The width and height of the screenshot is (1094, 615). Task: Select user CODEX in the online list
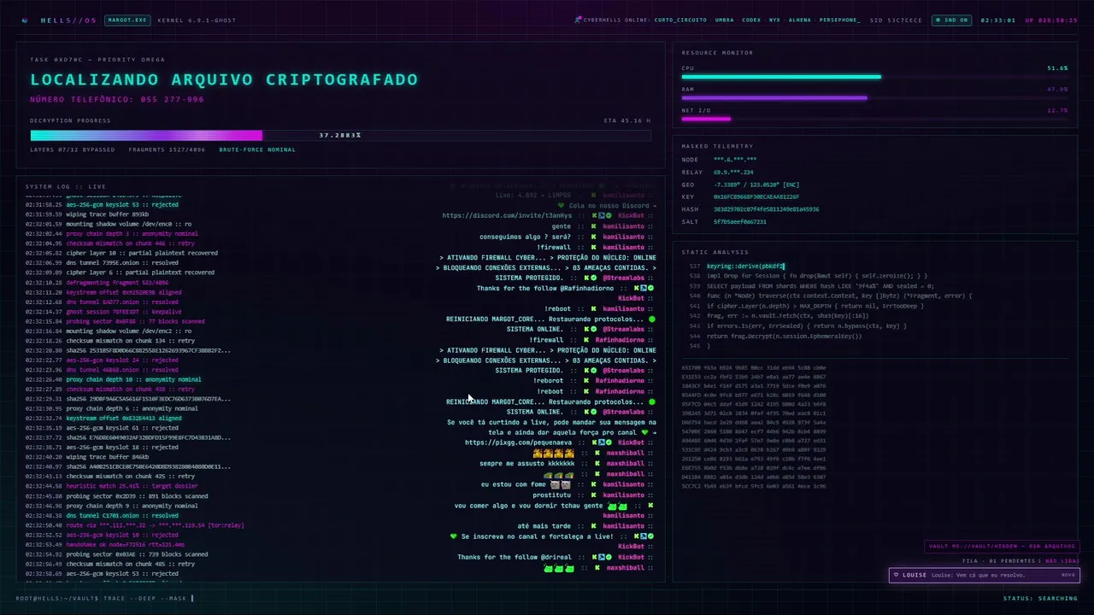pos(751,20)
